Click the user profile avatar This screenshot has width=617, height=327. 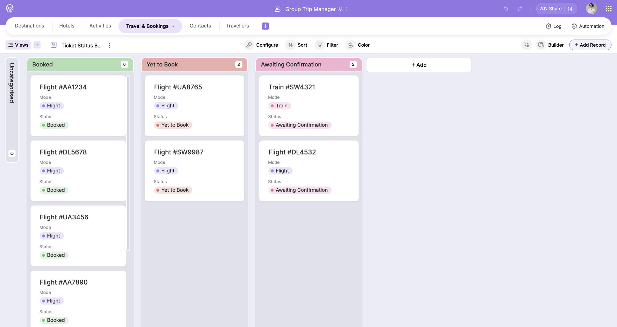tap(591, 9)
